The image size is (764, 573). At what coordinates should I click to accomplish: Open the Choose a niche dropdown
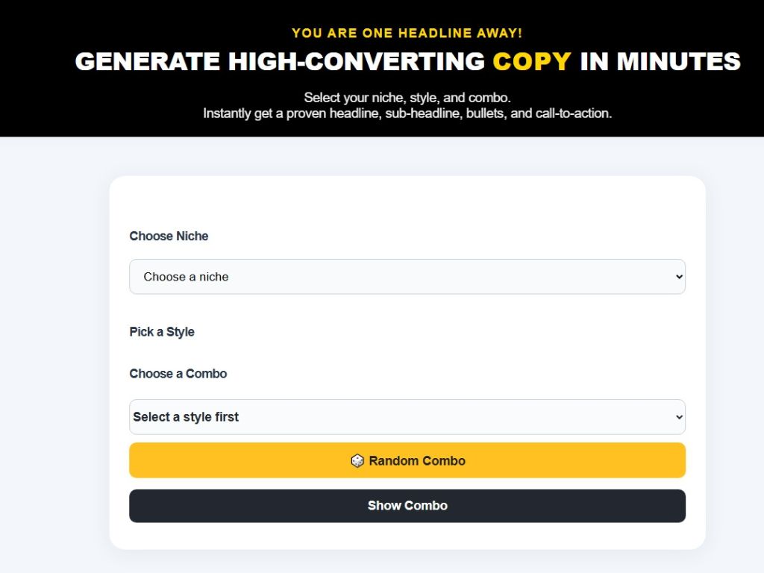(x=407, y=277)
